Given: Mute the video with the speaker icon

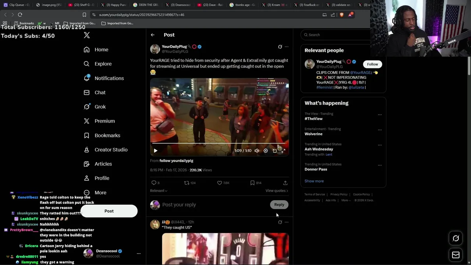Looking at the screenshot, I should tap(257, 151).
